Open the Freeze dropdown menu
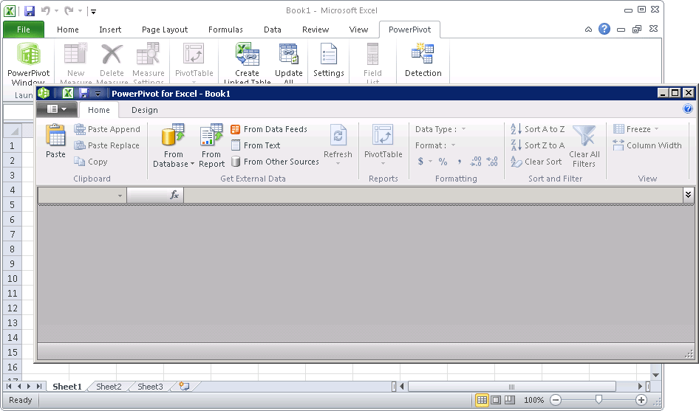699x411 pixels. [637, 129]
